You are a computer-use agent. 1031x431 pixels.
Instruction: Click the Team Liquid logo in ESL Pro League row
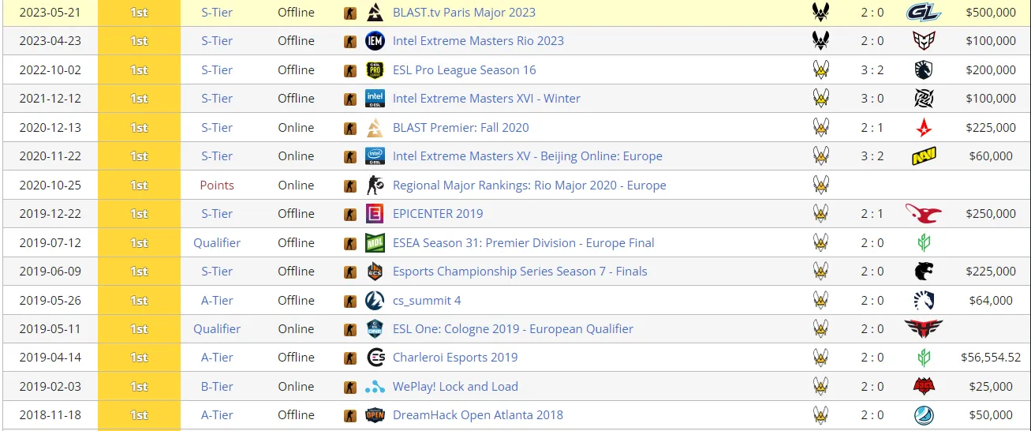coord(924,69)
